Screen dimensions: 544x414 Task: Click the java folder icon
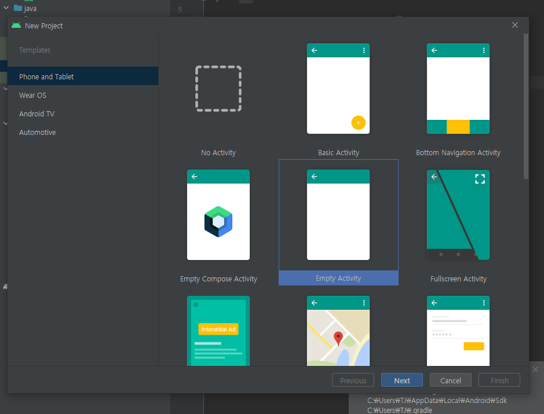[x=18, y=8]
